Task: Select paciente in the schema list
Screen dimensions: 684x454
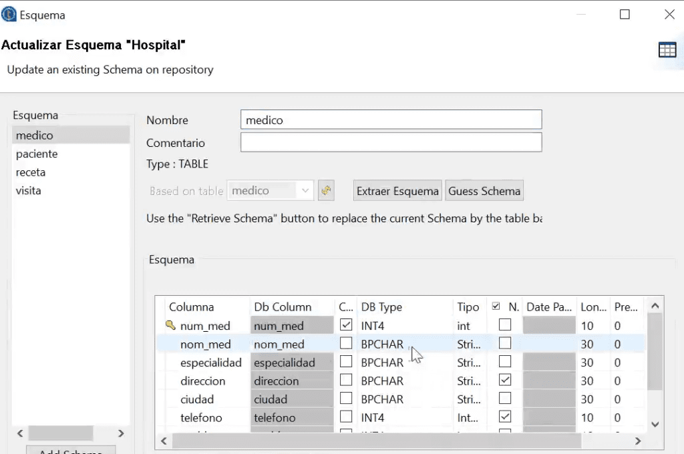Action: point(37,154)
